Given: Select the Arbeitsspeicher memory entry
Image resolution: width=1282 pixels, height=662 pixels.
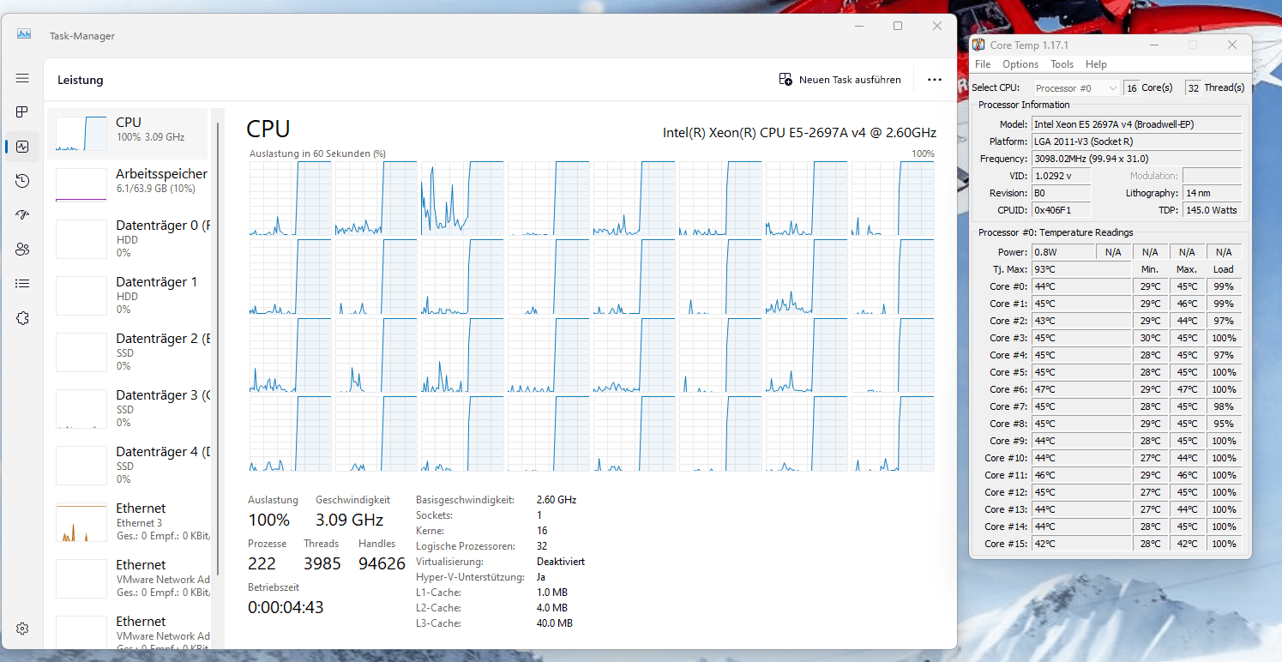Looking at the screenshot, I should [128, 185].
